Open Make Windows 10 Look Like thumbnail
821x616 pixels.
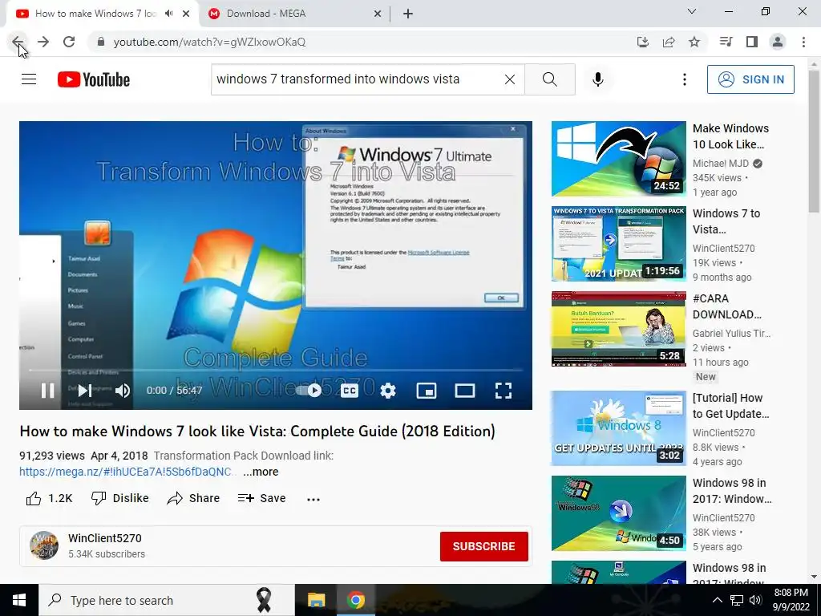coord(618,159)
